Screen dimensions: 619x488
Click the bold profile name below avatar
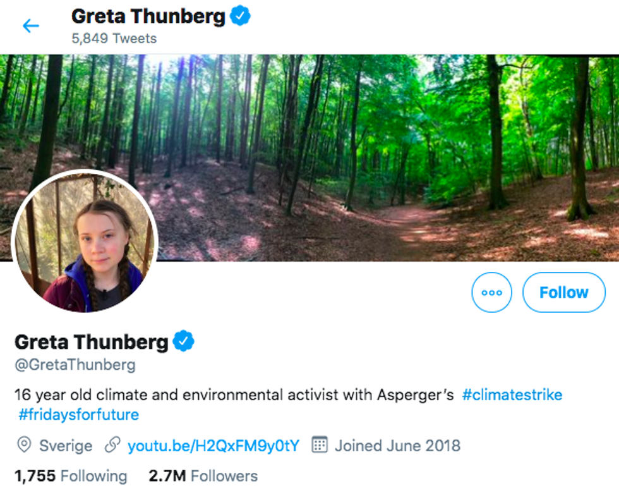(92, 342)
